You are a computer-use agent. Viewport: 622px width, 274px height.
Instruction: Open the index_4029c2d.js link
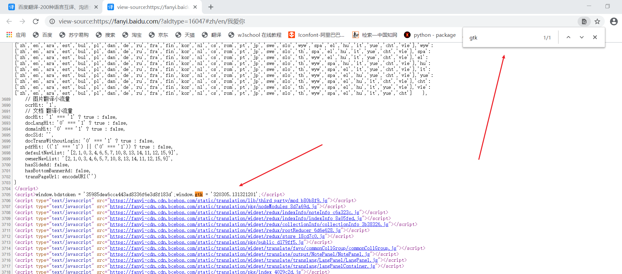[x=205, y=272]
